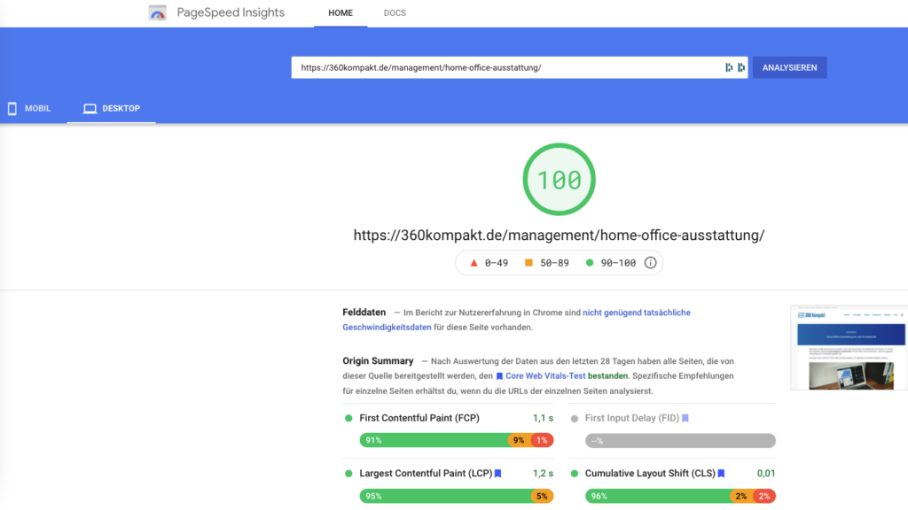The height and width of the screenshot is (510, 908).
Task: Click the orange 9% segment of FCP bar
Action: click(520, 441)
